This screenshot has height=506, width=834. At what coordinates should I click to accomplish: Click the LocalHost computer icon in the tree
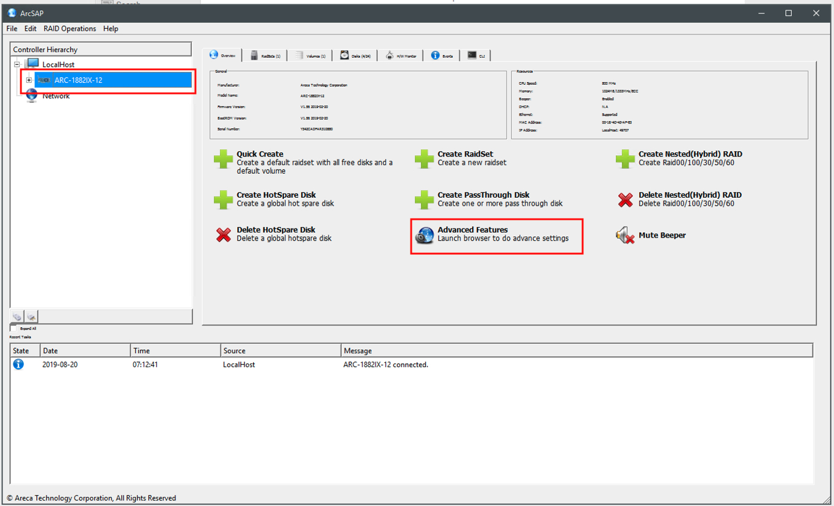coord(33,64)
